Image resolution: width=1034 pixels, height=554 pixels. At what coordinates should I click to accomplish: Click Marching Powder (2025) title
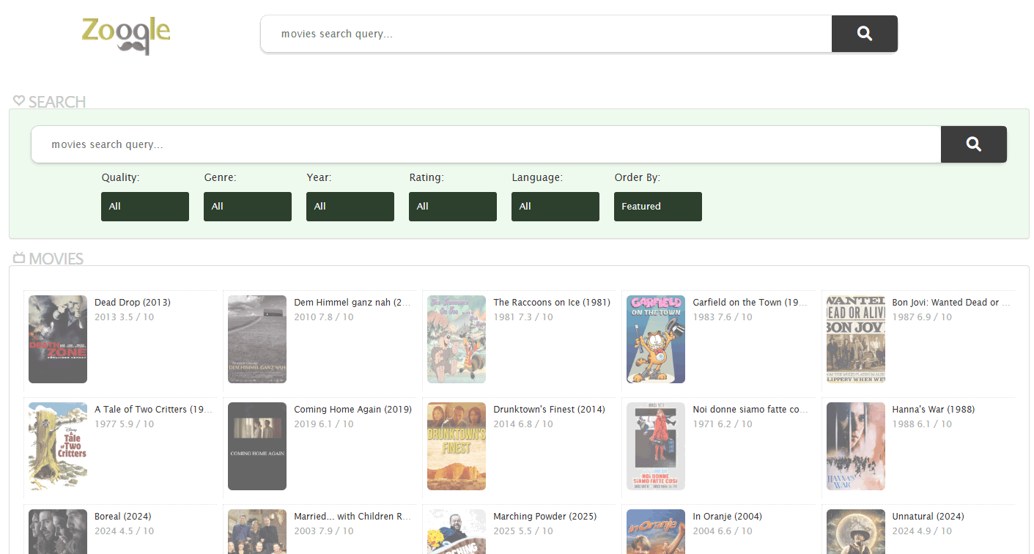(x=545, y=517)
